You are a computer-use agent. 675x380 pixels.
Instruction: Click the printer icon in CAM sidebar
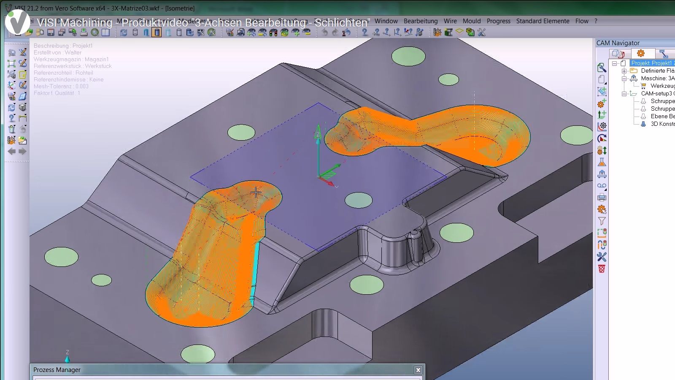(602, 197)
